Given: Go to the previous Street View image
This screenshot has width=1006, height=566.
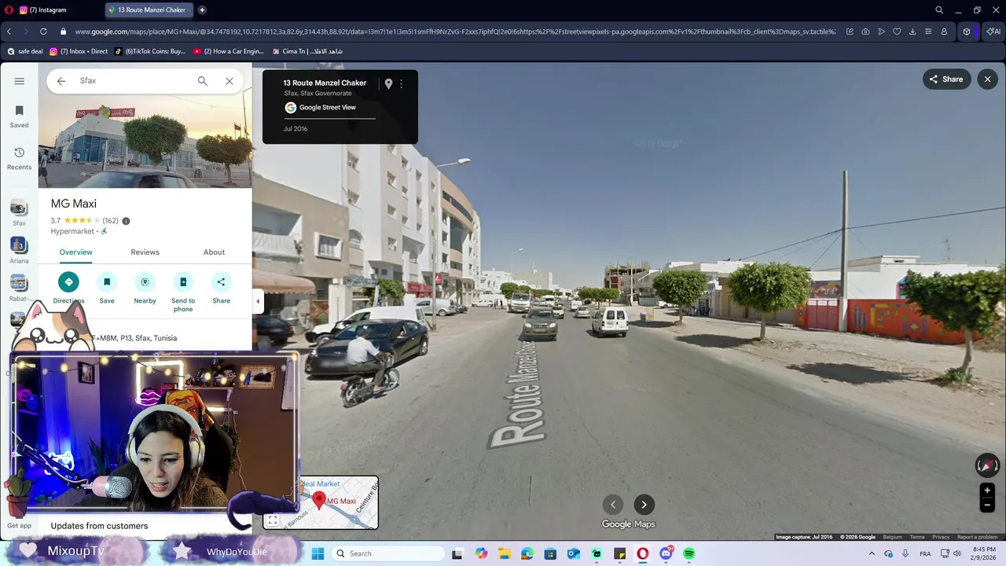Looking at the screenshot, I should click(613, 505).
